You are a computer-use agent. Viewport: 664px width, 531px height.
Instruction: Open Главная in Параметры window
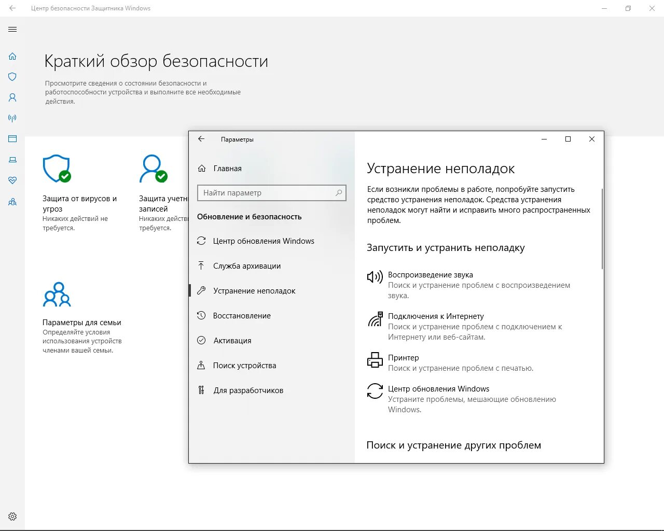click(x=272, y=169)
